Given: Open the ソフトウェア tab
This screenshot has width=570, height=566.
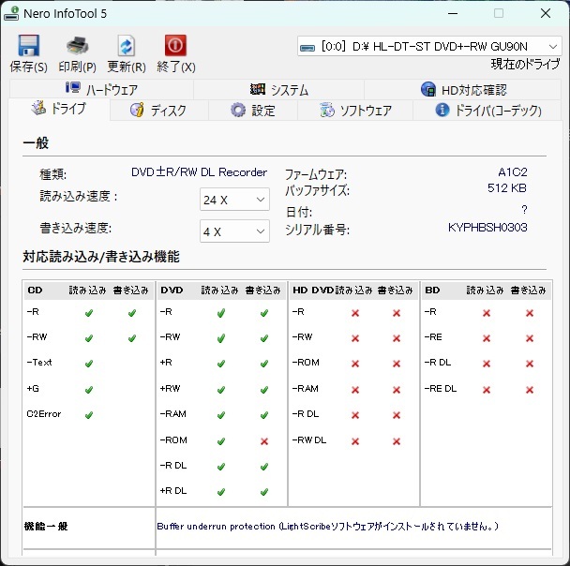Looking at the screenshot, I should click(x=355, y=111).
